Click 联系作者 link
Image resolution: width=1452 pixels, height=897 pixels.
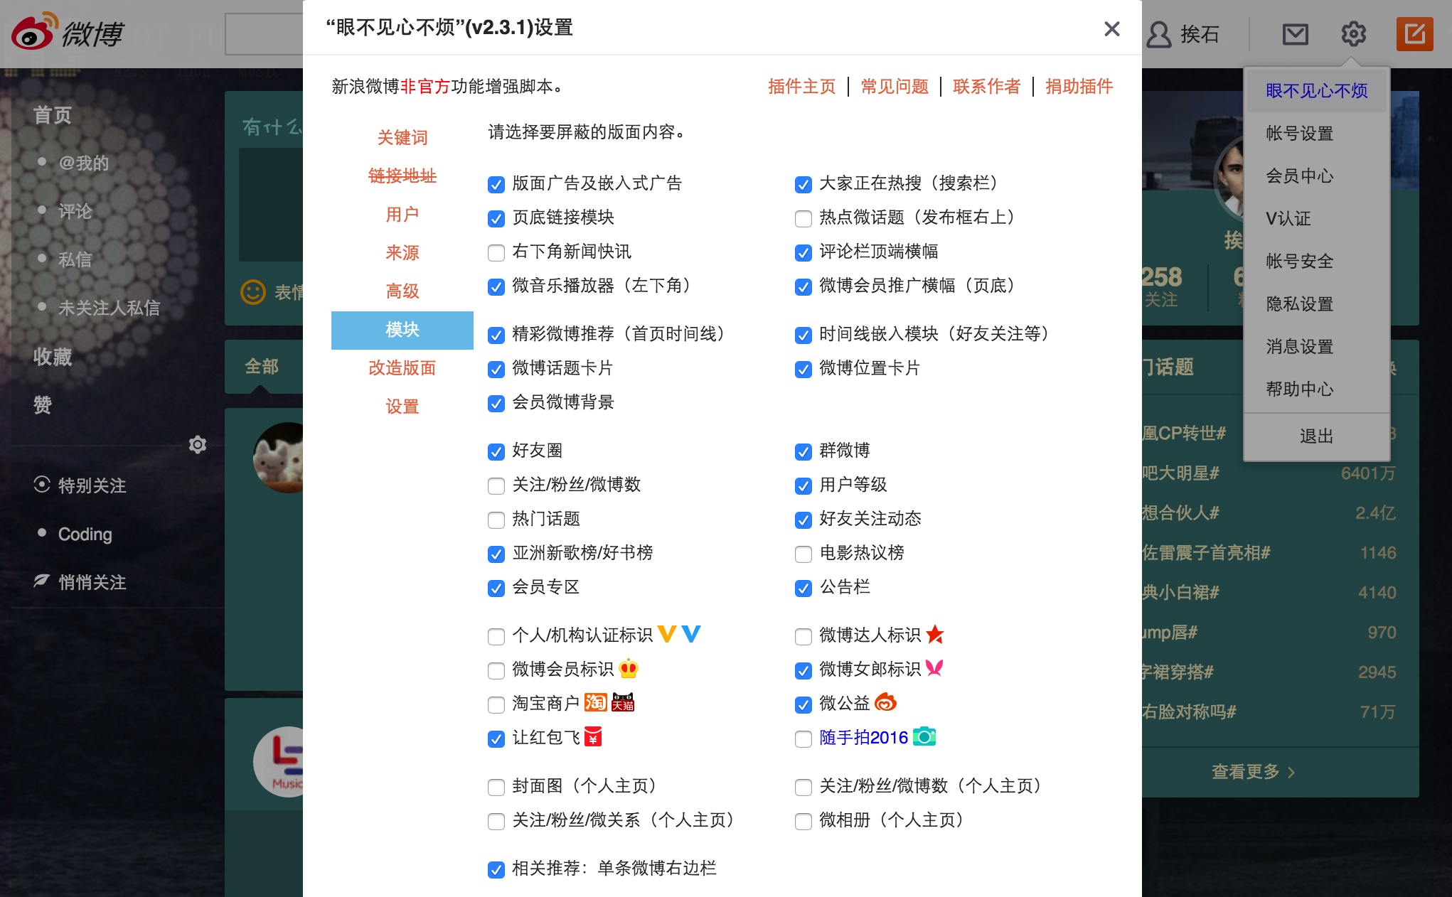click(987, 87)
